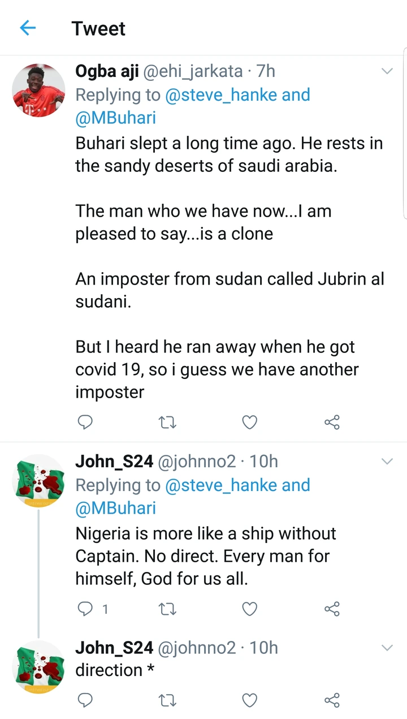Reply to the 'ship without Captain' tweet
The width and height of the screenshot is (407, 719).
85,609
